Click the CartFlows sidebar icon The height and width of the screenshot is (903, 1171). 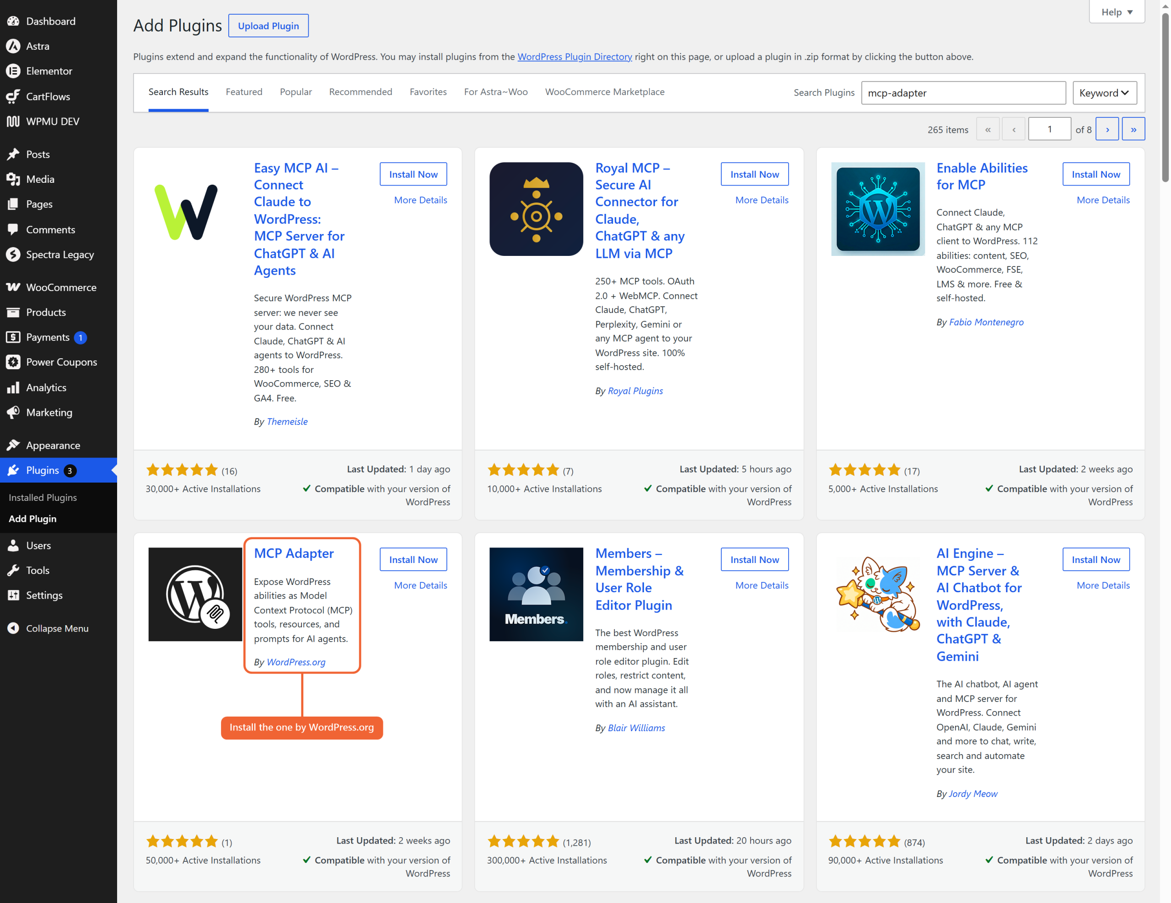coord(13,96)
